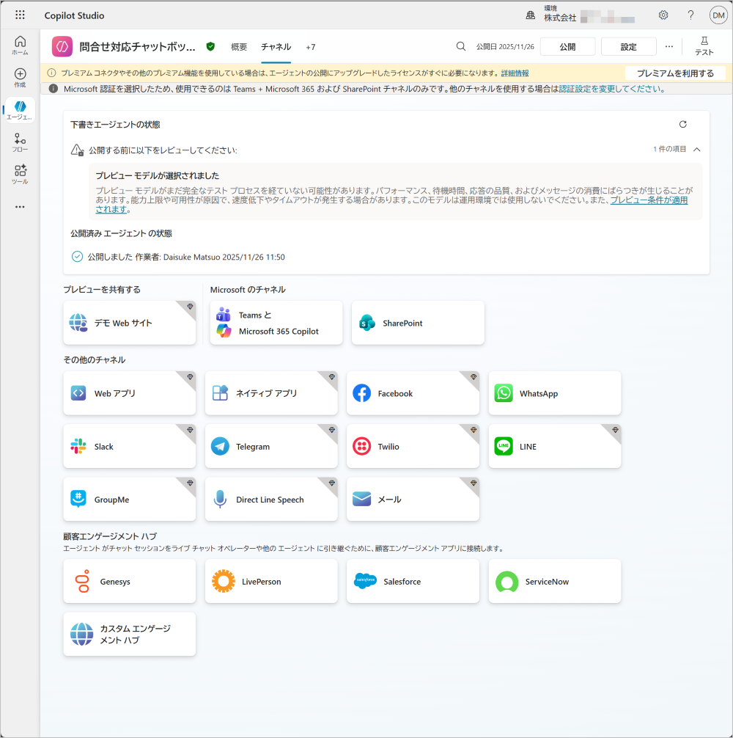Open the settings gear icon
Image resolution: width=733 pixels, height=738 pixels.
tap(663, 15)
